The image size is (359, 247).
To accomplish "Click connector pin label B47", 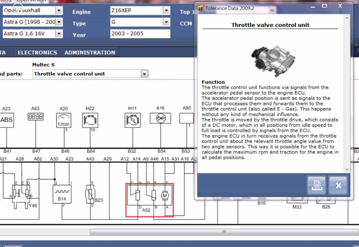I will (x=36, y=151).
